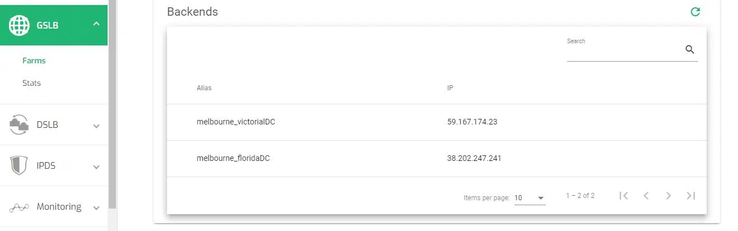The image size is (738, 231).
Task: Expand the IPDS menu section
Action: point(96,167)
